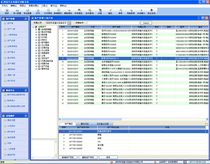Open the 编辑 menu
The width and height of the screenshot is (210, 164).
click(x=13, y=6)
